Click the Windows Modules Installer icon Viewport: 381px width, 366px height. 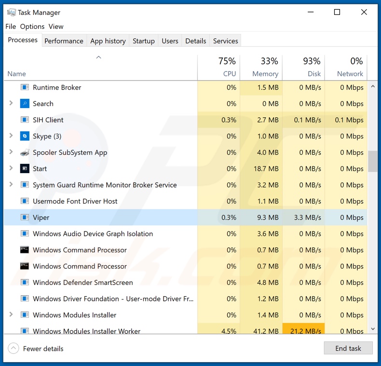(25, 315)
